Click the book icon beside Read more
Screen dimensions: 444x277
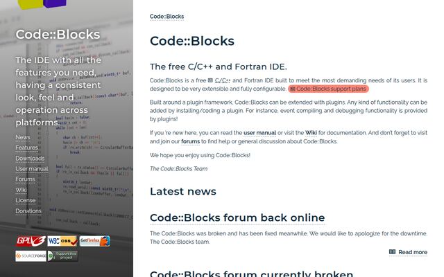[392, 252]
